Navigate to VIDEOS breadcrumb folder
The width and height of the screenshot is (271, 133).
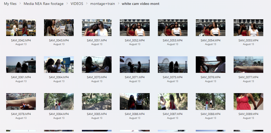(x=77, y=4)
